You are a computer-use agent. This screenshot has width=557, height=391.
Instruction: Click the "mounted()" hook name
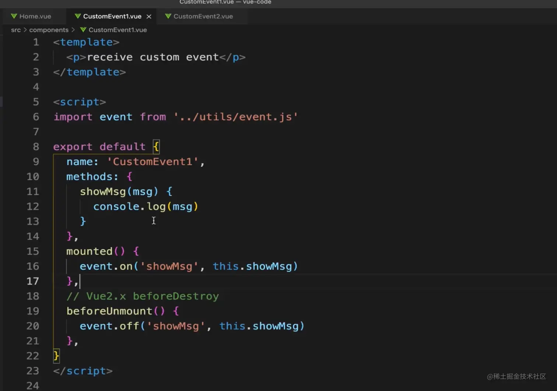tap(96, 251)
